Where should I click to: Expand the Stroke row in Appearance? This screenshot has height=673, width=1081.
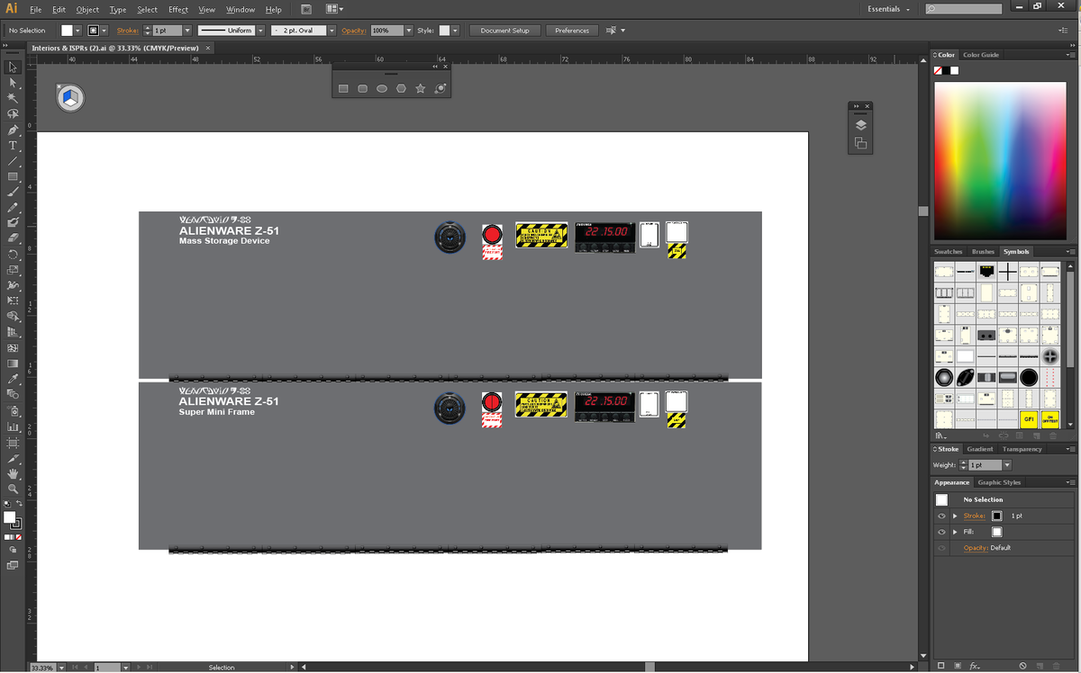(x=955, y=516)
